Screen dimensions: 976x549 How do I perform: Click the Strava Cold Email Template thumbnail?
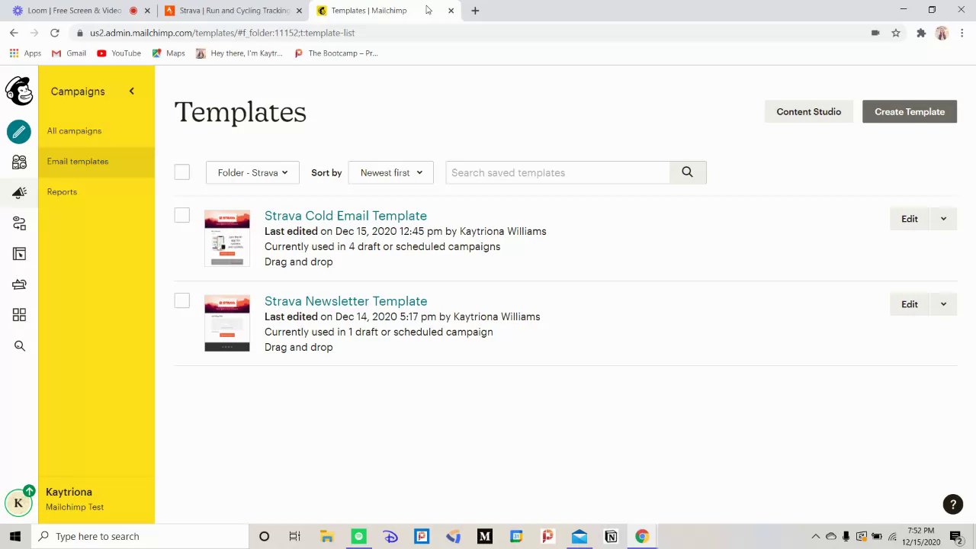pyautogui.click(x=227, y=237)
